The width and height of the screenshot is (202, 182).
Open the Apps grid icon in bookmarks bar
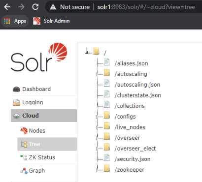[7, 21]
